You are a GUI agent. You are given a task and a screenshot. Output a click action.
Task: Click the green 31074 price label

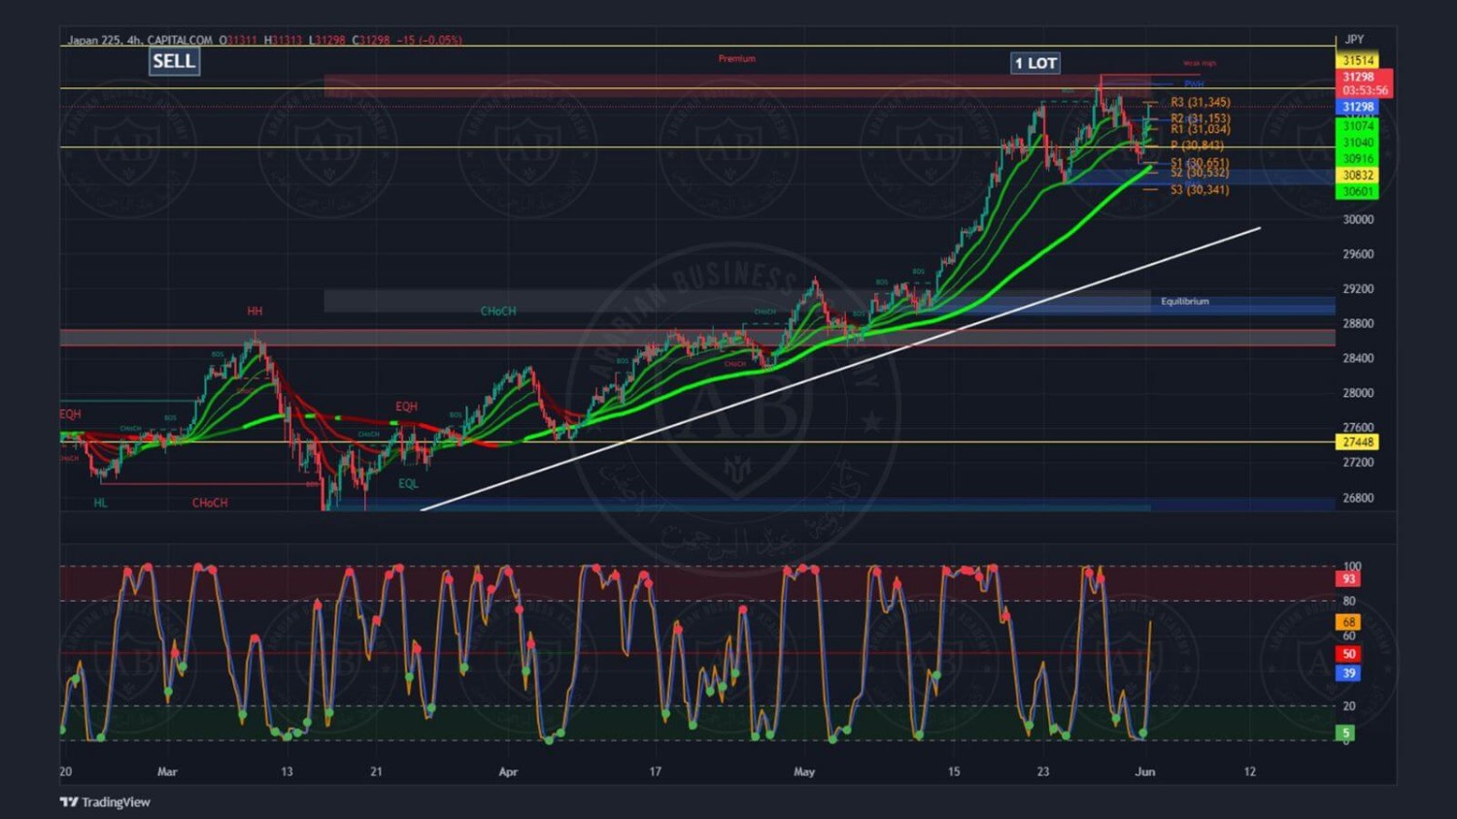click(x=1358, y=126)
